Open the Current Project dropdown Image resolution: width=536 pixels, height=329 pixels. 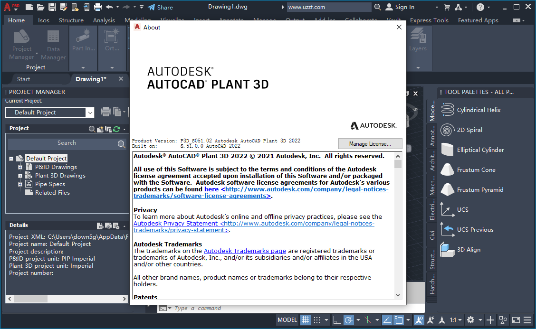[x=90, y=113]
